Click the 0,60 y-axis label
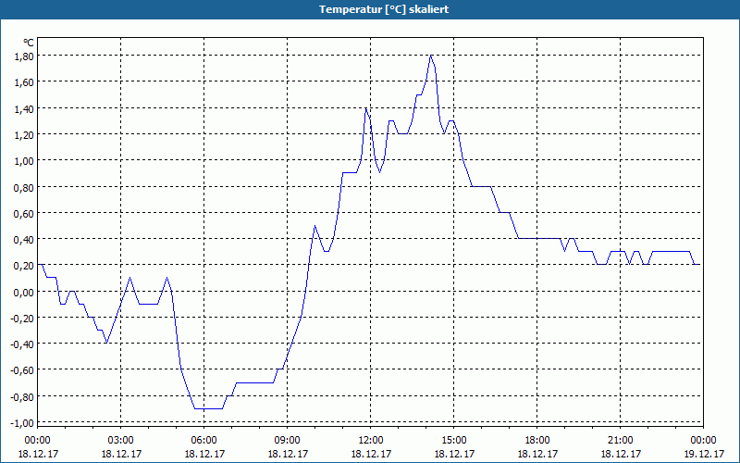 click(x=25, y=214)
